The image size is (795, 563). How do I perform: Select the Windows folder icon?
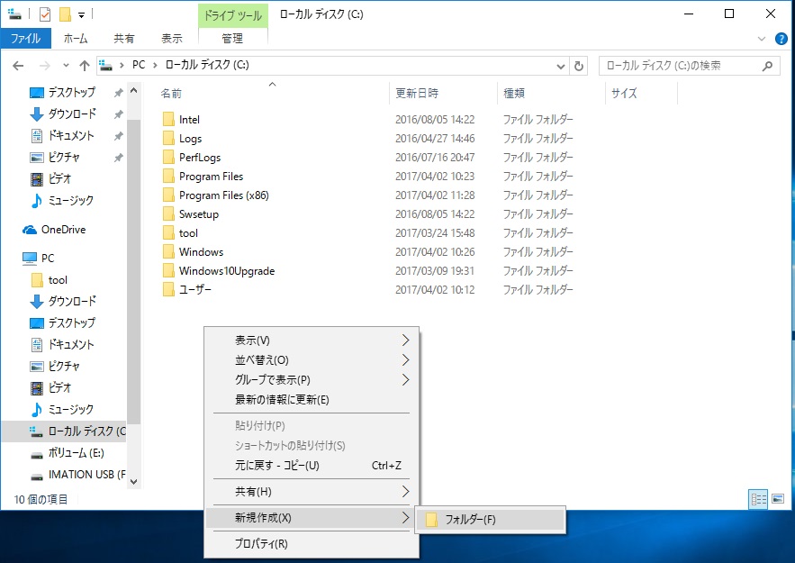pyautogui.click(x=167, y=252)
